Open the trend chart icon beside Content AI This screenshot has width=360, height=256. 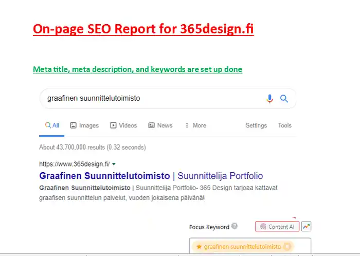pyautogui.click(x=307, y=227)
